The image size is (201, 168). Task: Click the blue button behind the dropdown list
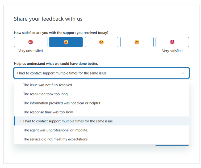point(172,145)
